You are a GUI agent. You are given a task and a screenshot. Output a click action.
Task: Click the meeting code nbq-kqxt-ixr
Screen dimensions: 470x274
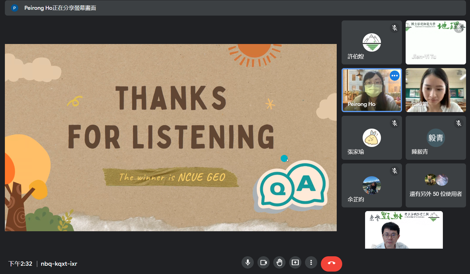[x=59, y=264]
